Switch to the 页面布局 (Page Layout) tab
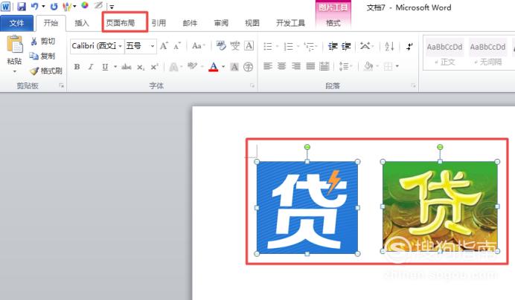515x300 pixels. pyautogui.click(x=121, y=23)
